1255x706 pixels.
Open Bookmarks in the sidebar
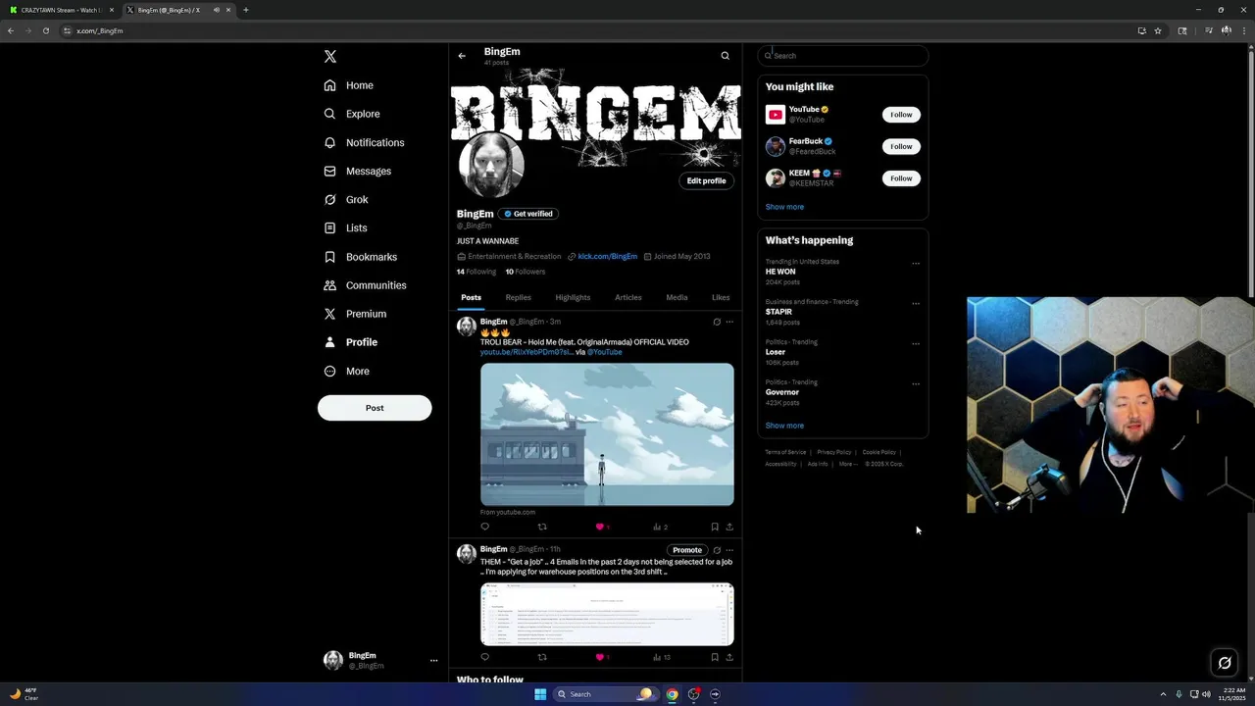click(360, 257)
